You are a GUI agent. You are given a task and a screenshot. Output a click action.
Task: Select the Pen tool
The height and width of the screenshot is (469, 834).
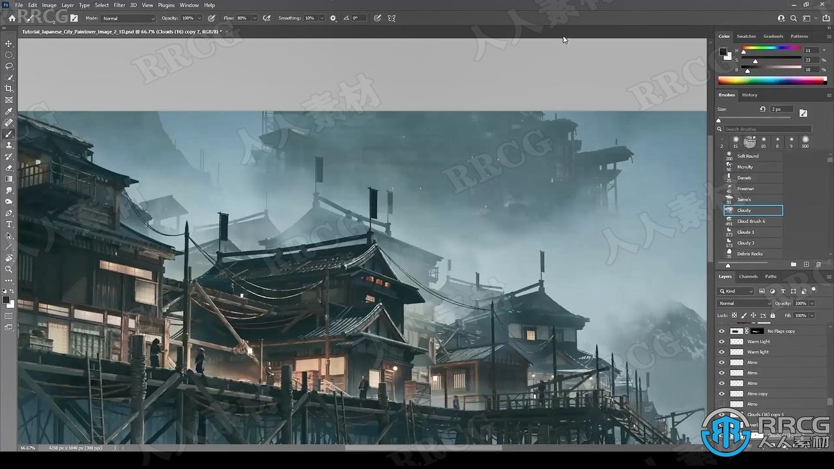tap(9, 213)
